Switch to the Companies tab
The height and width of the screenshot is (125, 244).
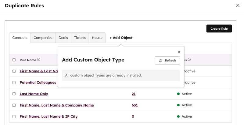(43, 38)
